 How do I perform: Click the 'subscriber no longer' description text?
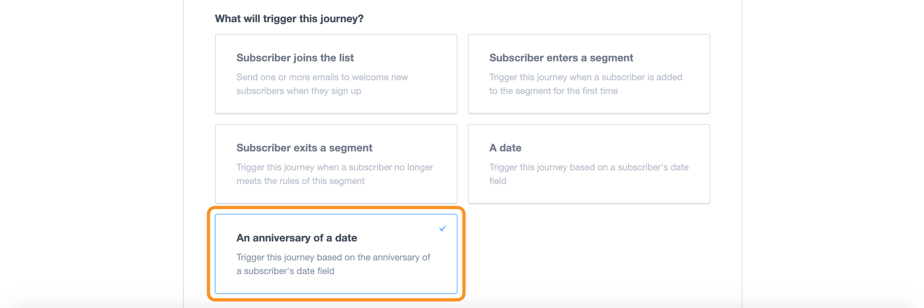[334, 167]
